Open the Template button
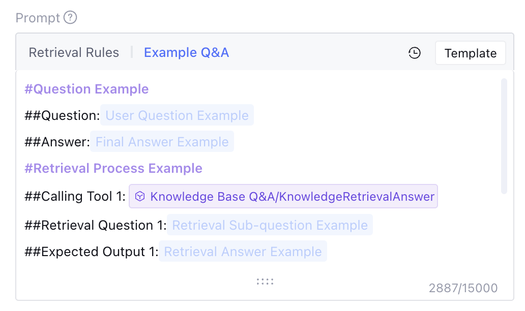 coord(470,53)
